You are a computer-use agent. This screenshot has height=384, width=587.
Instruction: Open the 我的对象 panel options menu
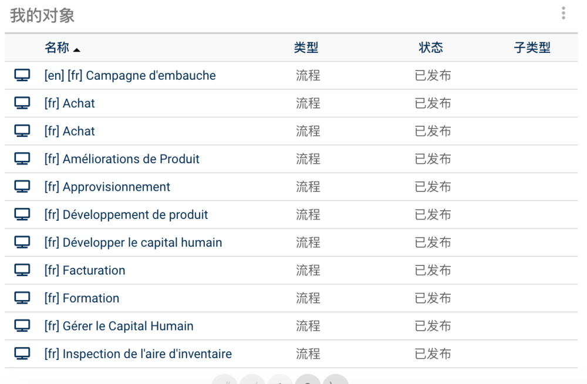(564, 14)
